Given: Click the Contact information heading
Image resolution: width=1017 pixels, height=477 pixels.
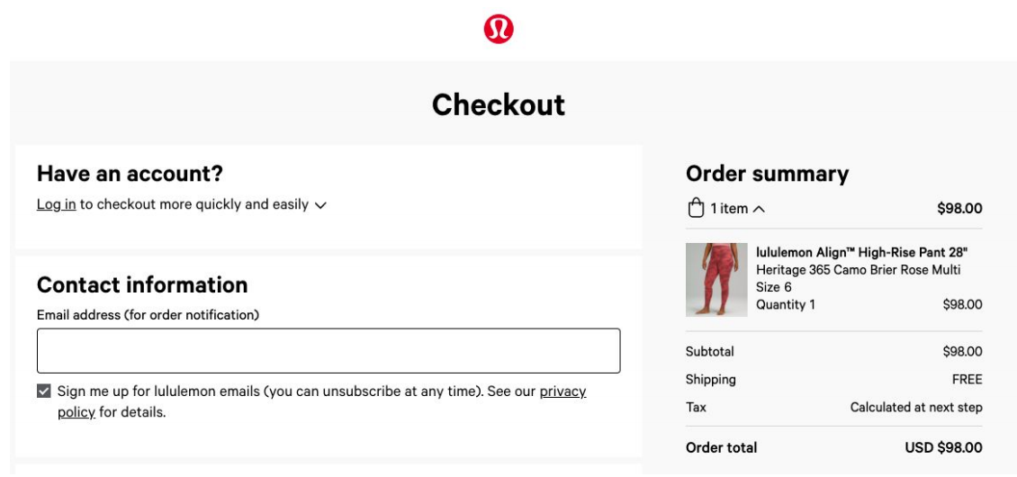Looking at the screenshot, I should pos(142,284).
